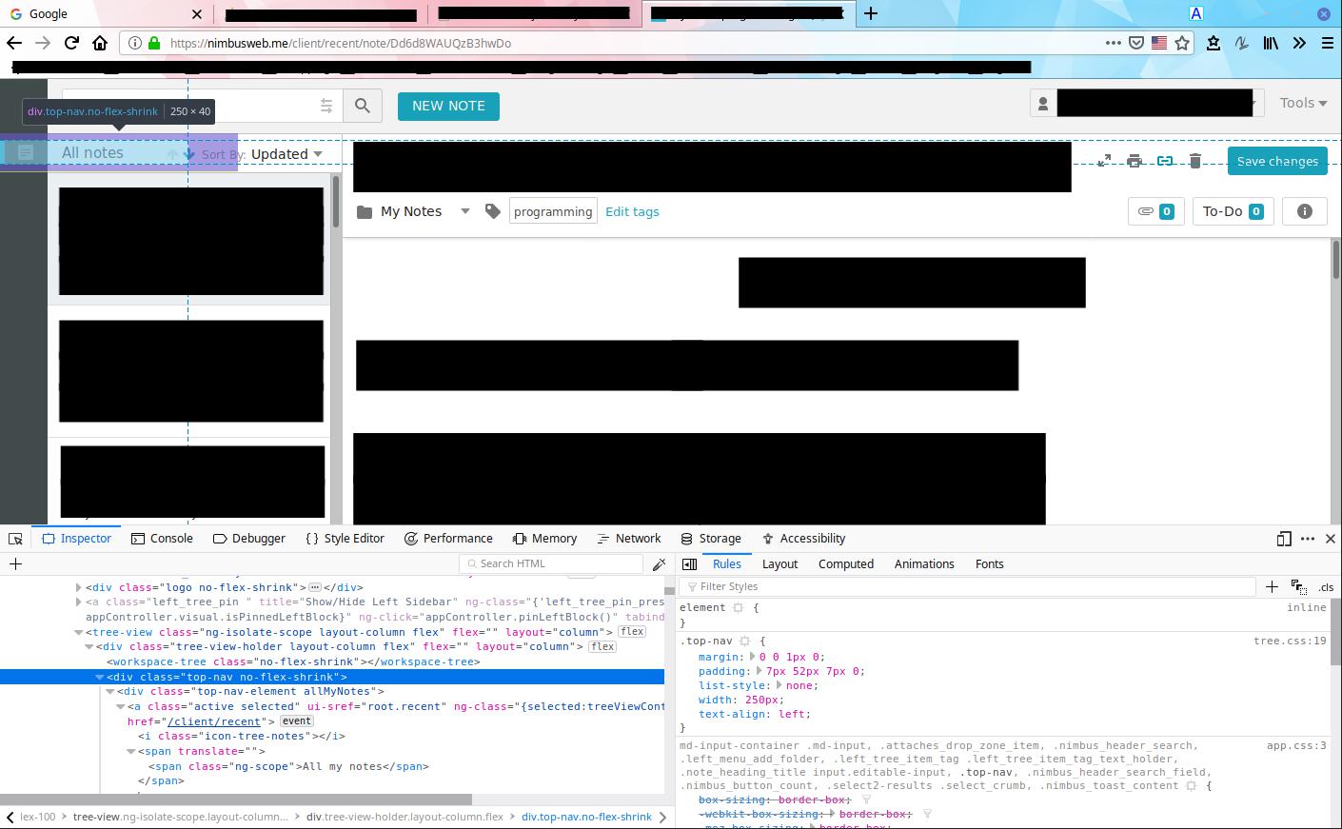Open DevTools three-dots customize menu
Image resolution: width=1342 pixels, height=829 pixels.
tap(1308, 539)
